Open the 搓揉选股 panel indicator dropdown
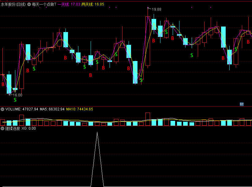The height and width of the screenshot is (187, 252). coord(2,128)
